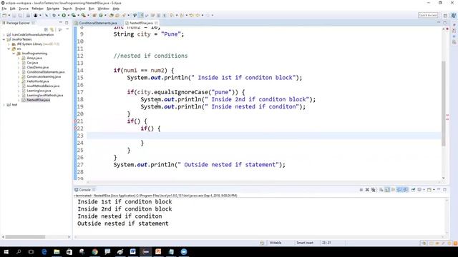Screen dimensions: 458x257
Task: Click the Terminate icon in Console toolbar
Action: [x=361, y=190]
